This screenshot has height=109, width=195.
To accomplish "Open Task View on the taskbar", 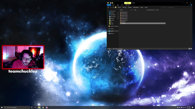I will [x=35, y=107].
